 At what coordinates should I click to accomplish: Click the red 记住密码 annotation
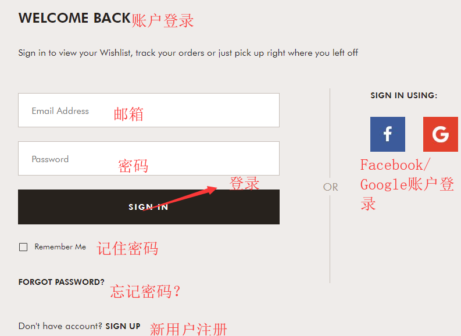[127, 248]
